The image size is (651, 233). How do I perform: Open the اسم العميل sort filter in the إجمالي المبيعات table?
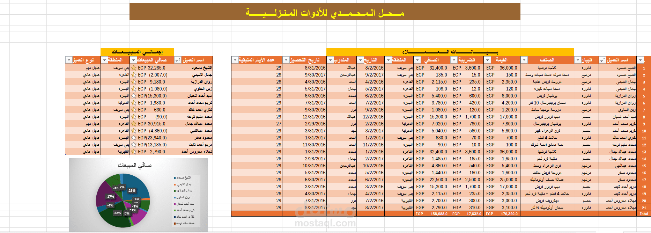pyautogui.click(x=178, y=60)
